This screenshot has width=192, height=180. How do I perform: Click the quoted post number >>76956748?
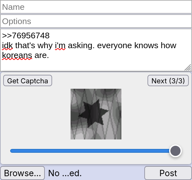pyautogui.click(x=26, y=35)
